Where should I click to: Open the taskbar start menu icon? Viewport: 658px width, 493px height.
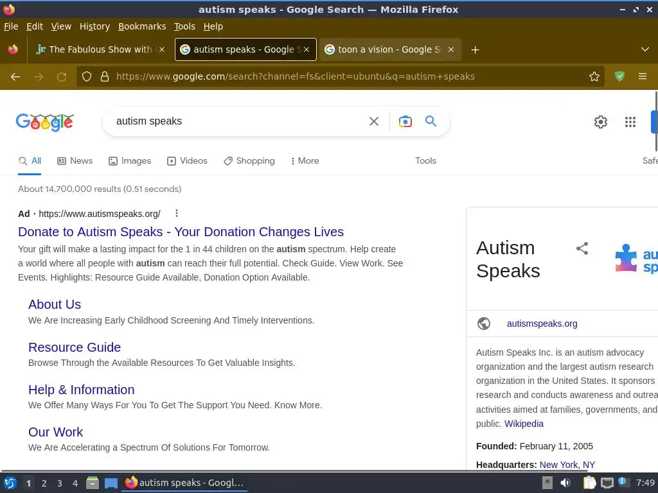10,483
